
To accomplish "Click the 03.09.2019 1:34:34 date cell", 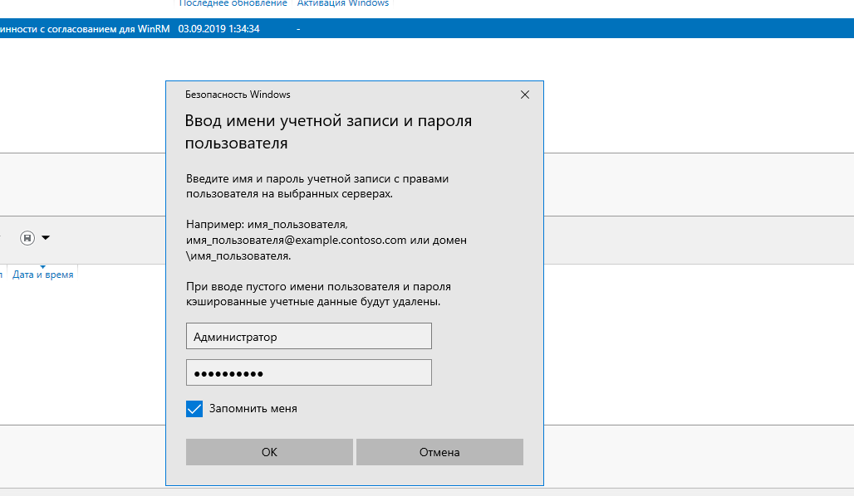I will (x=219, y=29).
